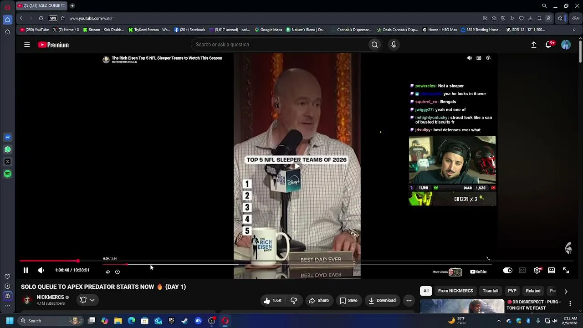Like the video with 1.6K likes

tap(272, 301)
